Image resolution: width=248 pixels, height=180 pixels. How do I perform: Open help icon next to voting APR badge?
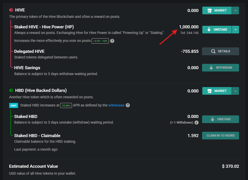coord(112,41)
